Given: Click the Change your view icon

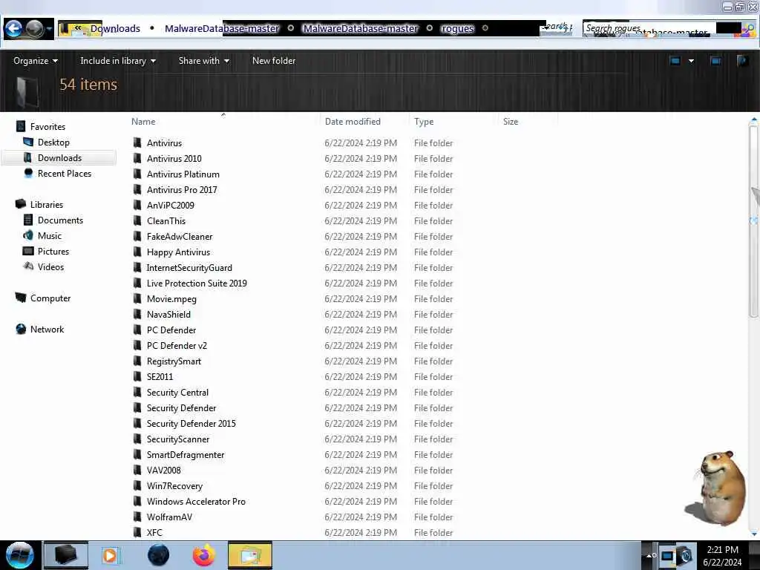Looking at the screenshot, I should click(x=675, y=61).
